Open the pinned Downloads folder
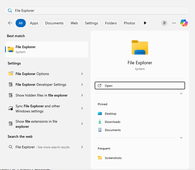The width and height of the screenshot is (195, 170). pos(112,122)
